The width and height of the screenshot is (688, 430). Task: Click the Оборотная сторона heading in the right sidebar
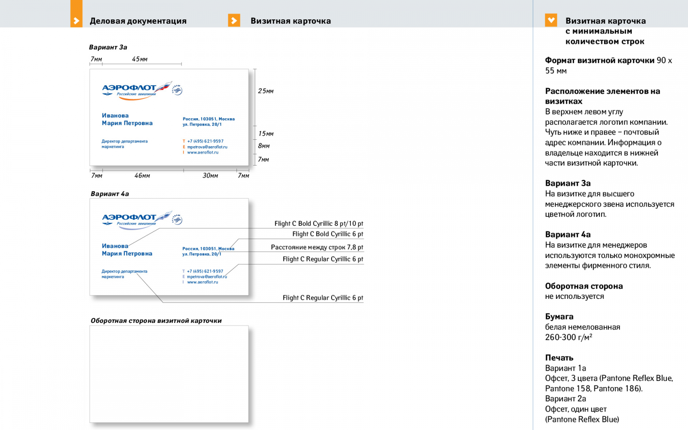pyautogui.click(x=584, y=286)
